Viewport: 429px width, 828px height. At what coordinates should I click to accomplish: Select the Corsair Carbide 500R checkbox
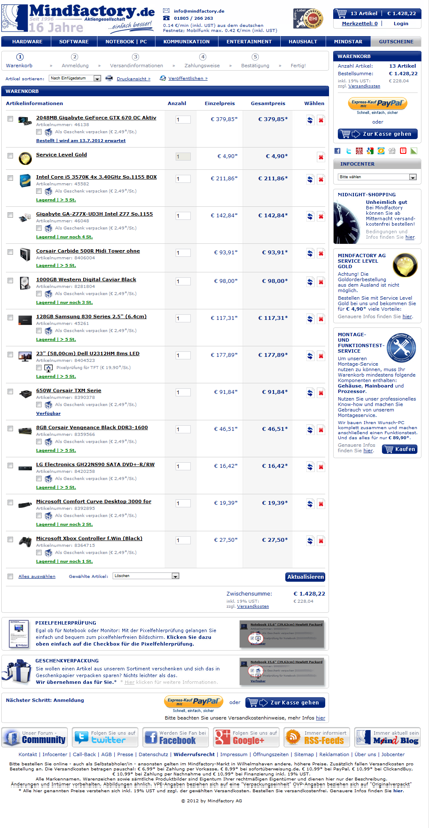[x=10, y=252]
